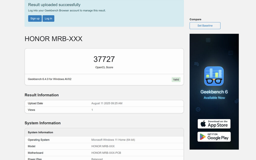The height and width of the screenshot is (160, 256).
Task: Click the Result Information heading
Action: tap(42, 95)
